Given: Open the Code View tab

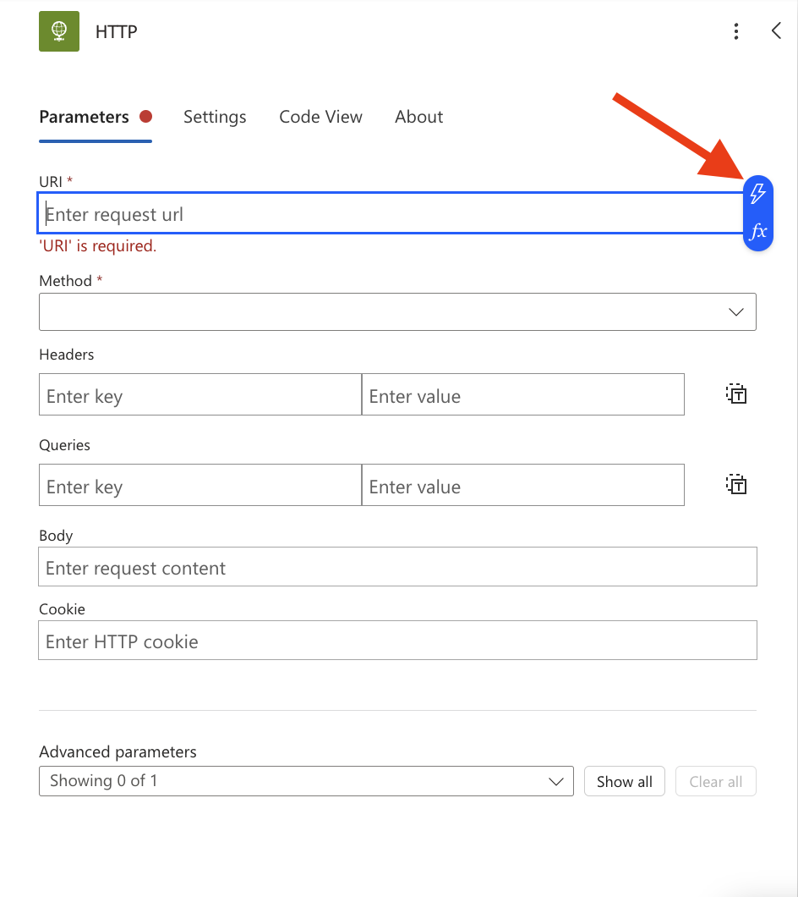Looking at the screenshot, I should [320, 117].
